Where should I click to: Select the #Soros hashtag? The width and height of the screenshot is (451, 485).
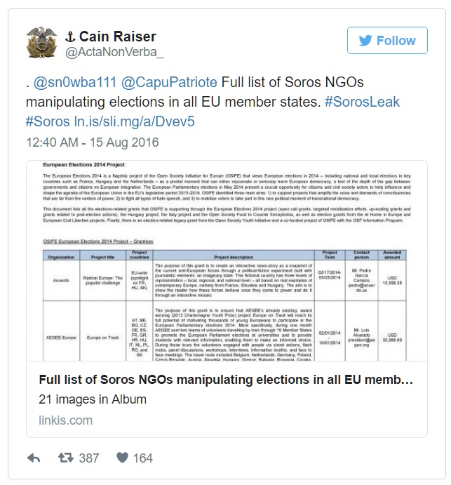pos(48,121)
